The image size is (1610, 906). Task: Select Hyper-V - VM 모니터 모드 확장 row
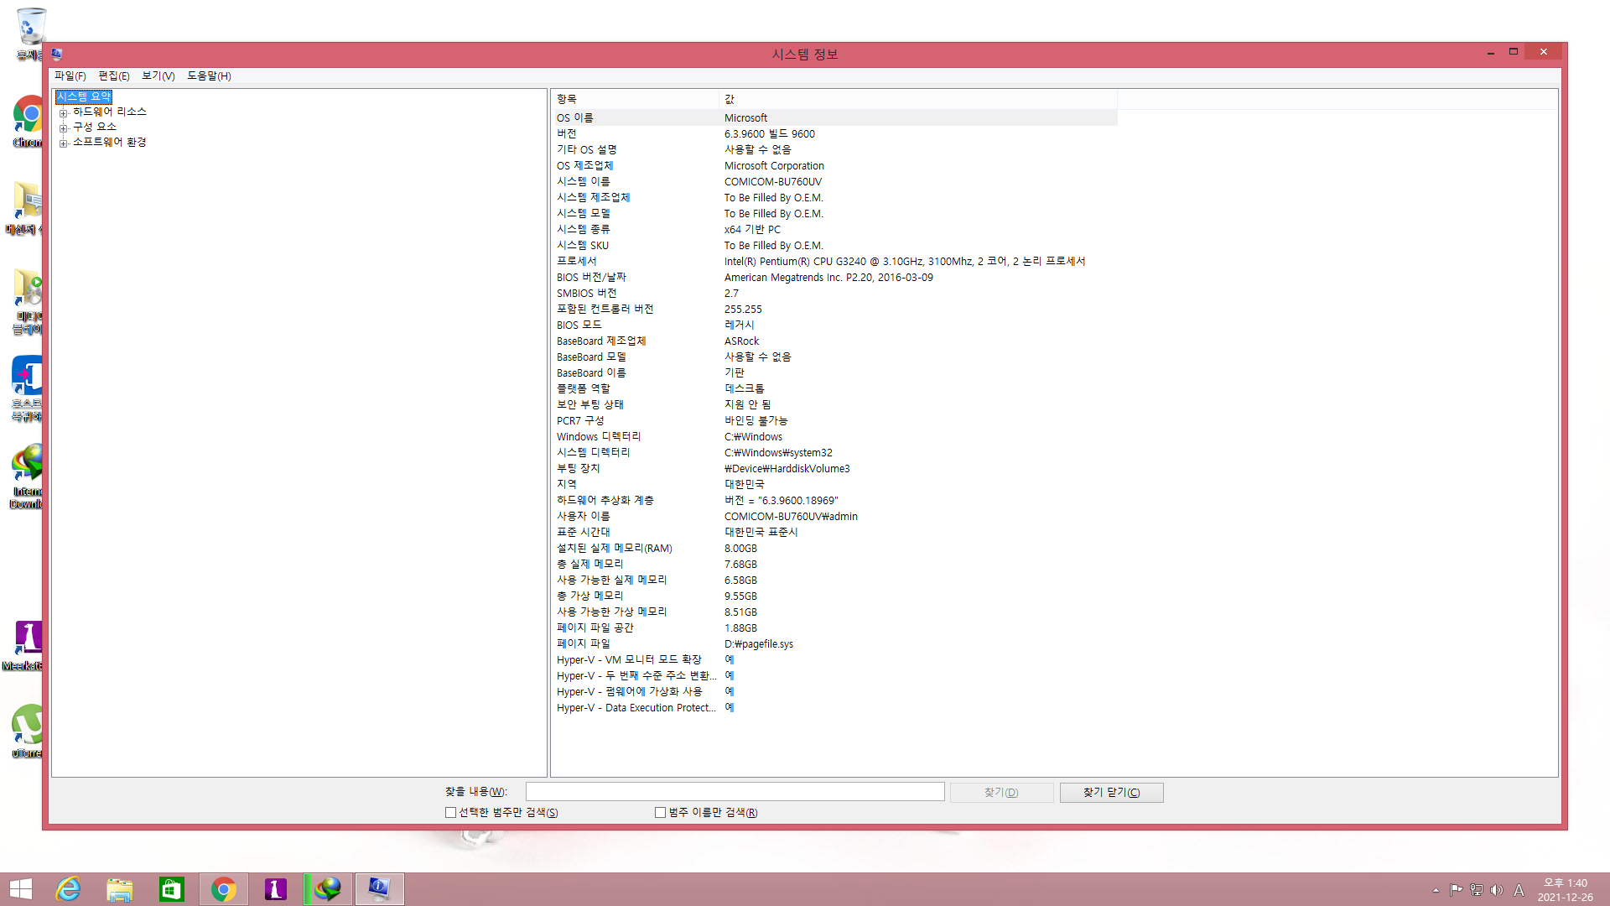(834, 660)
